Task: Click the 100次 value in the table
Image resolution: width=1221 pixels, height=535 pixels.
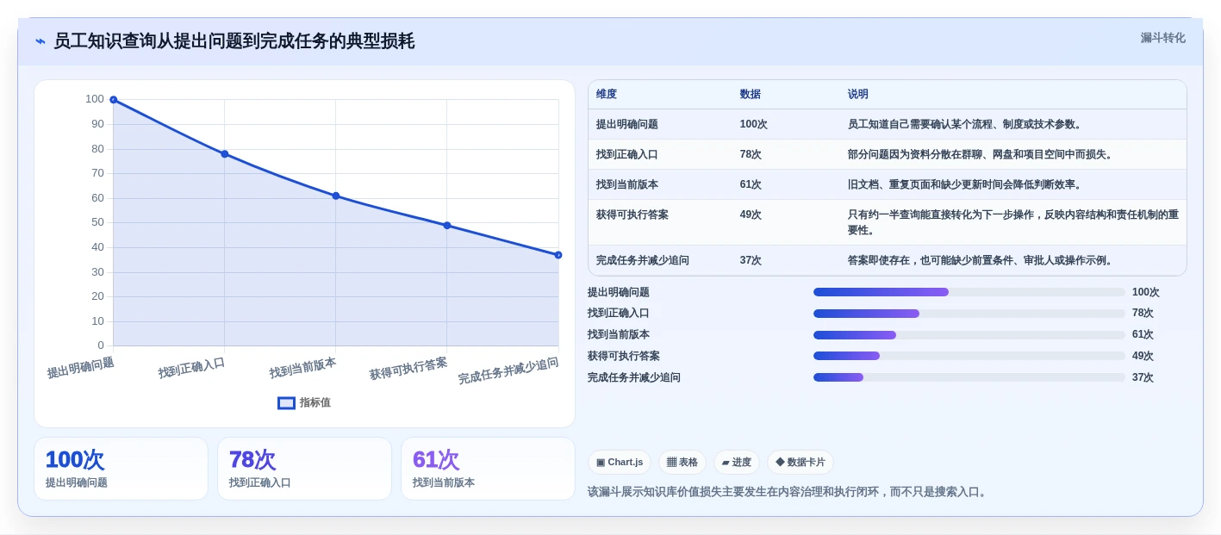Action: 753,124
